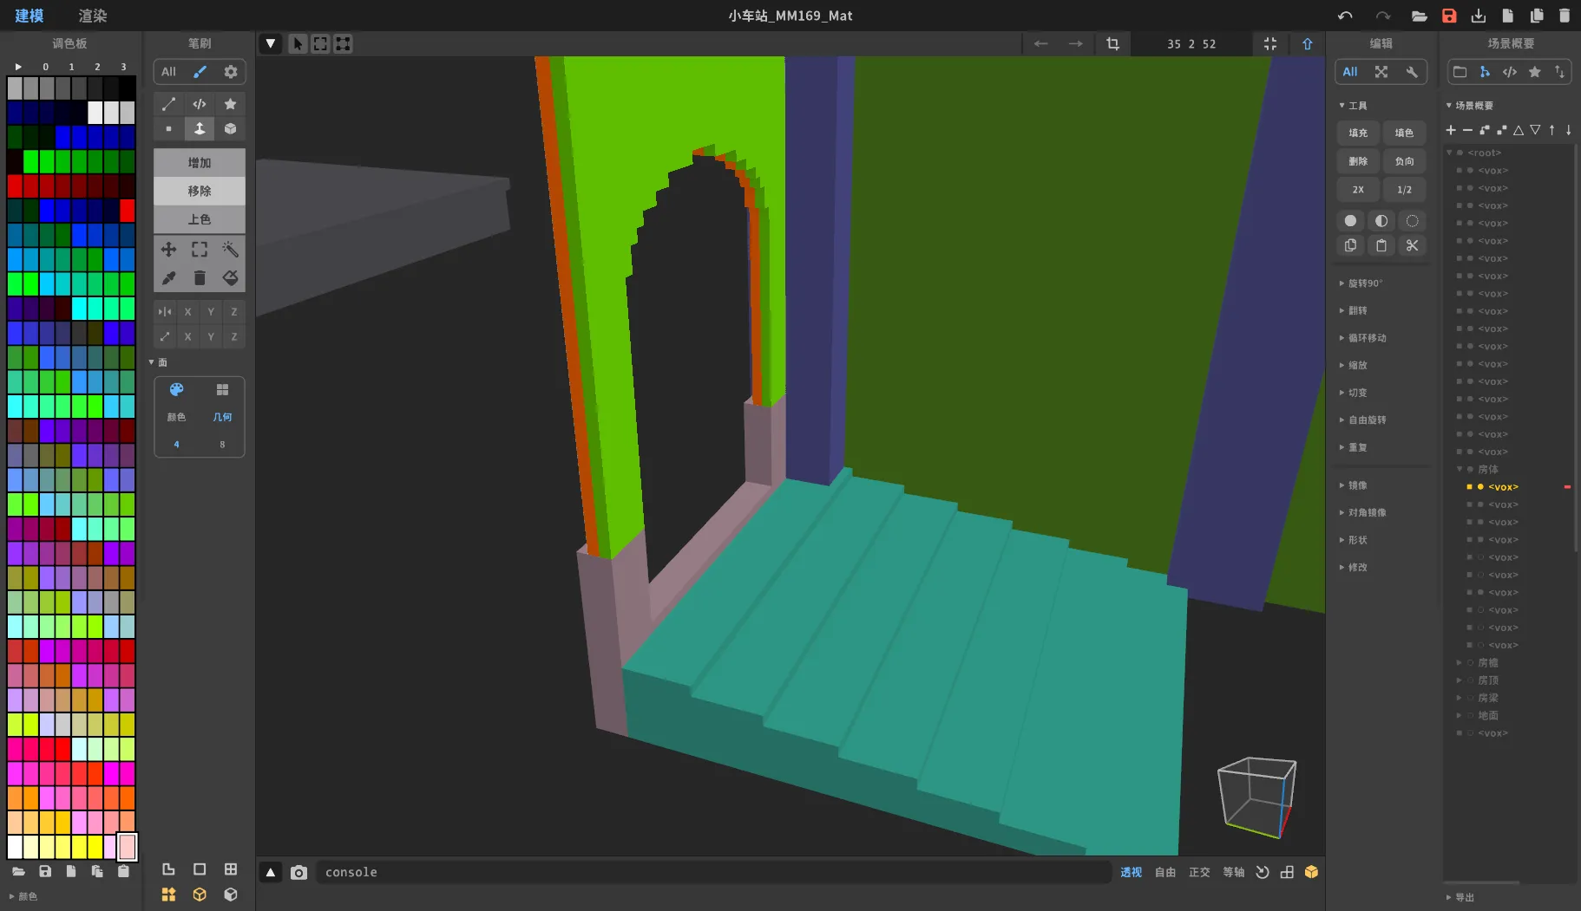Pick the bright red palette swatch
Viewport: 1581px width, 911px height.
[128, 211]
